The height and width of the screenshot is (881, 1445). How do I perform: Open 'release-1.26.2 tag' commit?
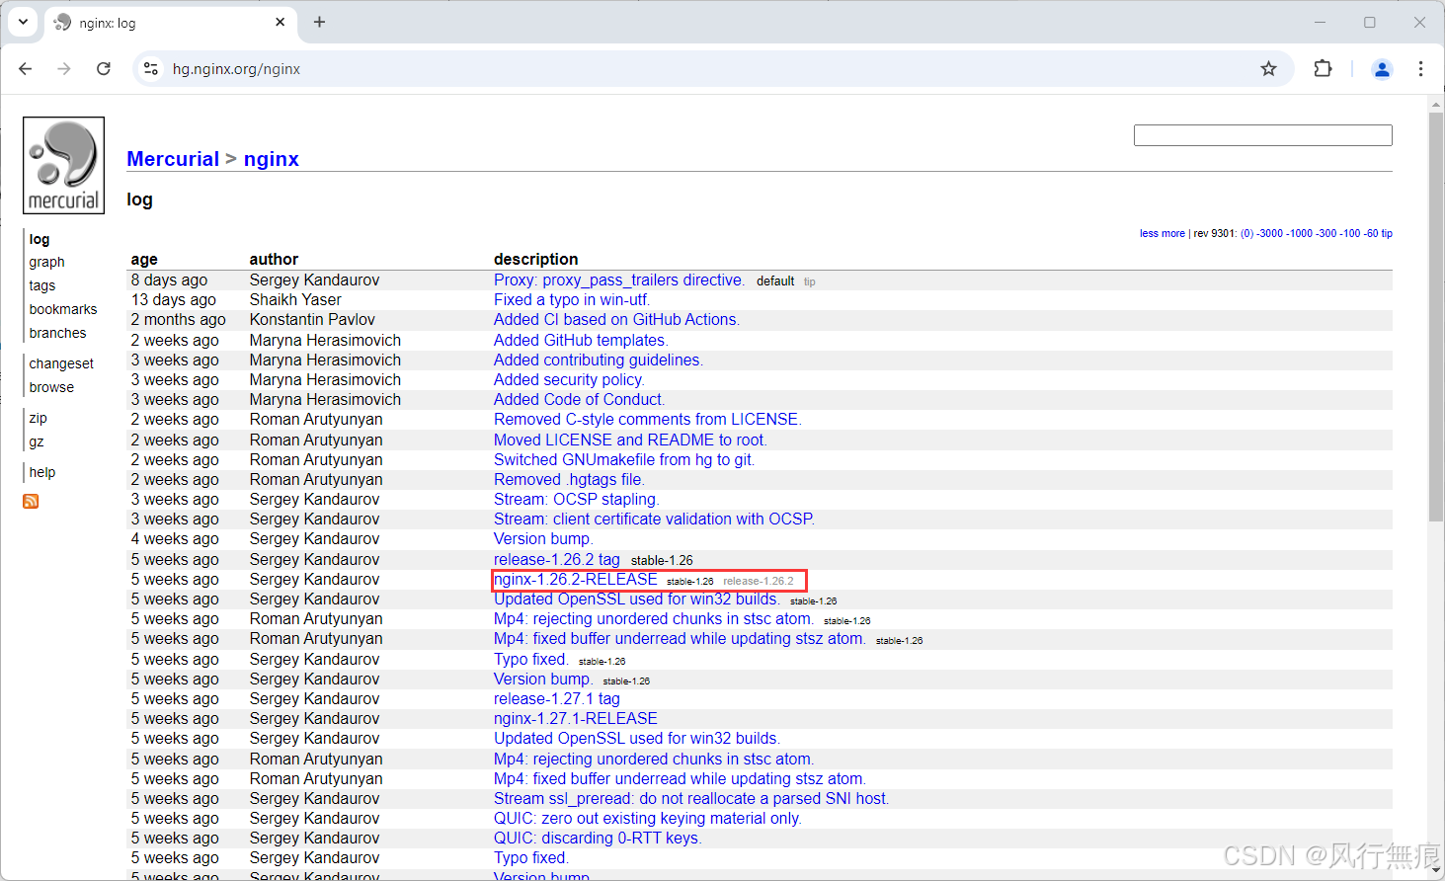[x=557, y=560]
